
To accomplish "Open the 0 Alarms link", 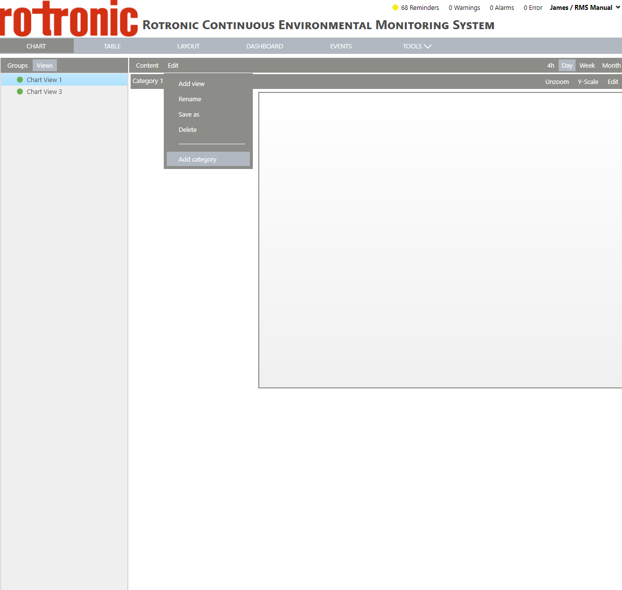I will (502, 7).
